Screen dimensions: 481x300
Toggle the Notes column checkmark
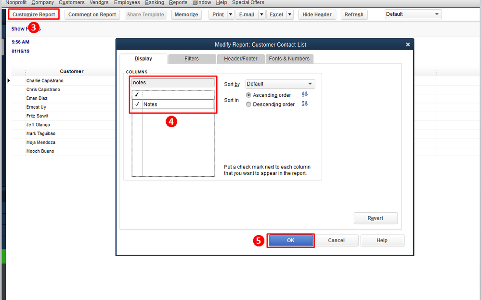137,104
